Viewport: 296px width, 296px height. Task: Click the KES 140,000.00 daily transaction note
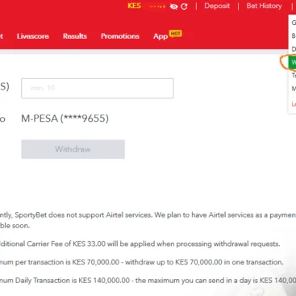(148, 281)
